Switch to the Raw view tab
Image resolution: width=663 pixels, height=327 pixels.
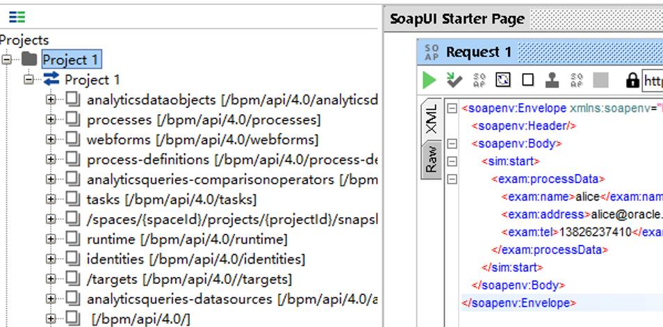click(x=432, y=158)
